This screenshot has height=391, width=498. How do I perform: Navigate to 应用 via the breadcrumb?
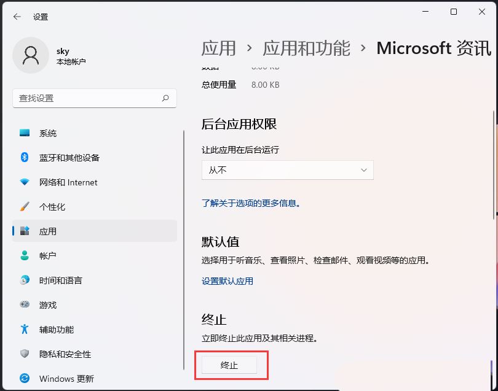218,48
